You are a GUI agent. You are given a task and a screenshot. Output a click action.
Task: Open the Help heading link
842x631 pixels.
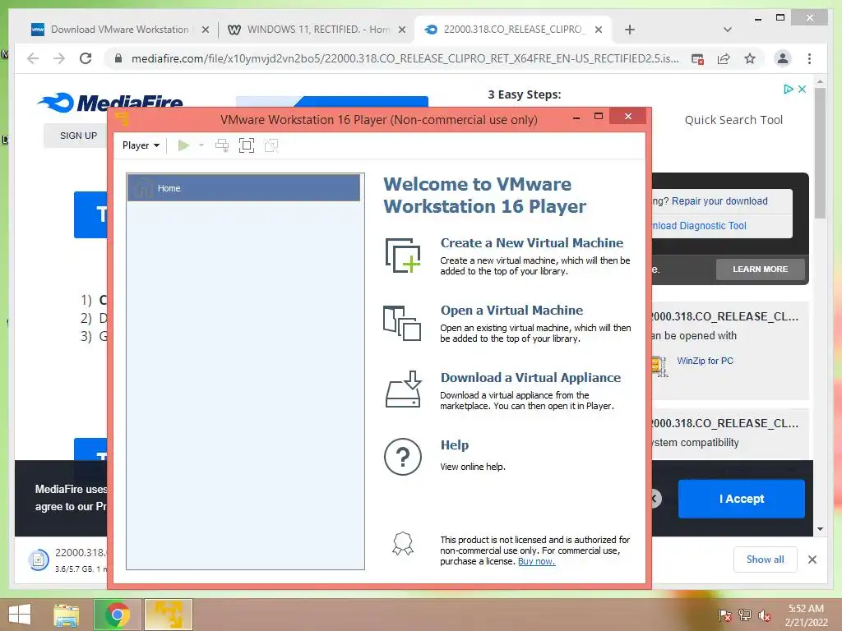[454, 444]
